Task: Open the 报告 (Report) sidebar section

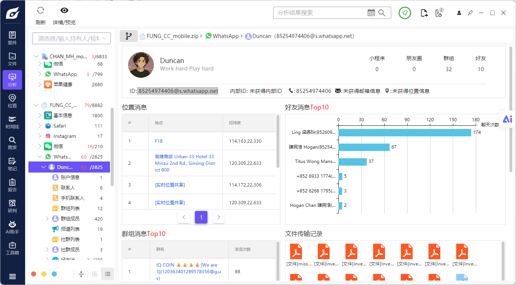Action: (x=12, y=185)
